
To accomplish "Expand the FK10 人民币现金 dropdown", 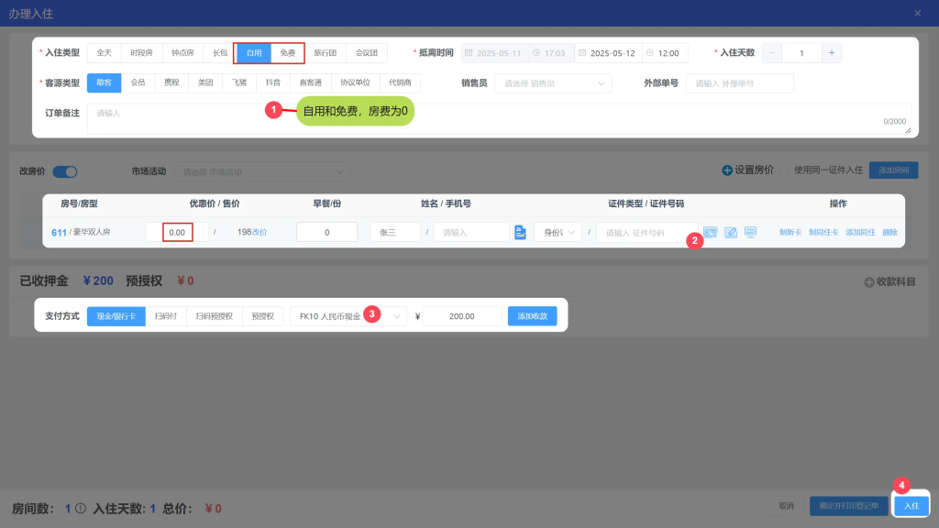I will 348,316.
